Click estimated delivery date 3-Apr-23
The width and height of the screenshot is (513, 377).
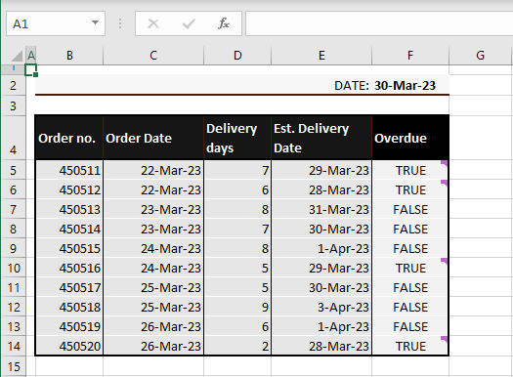tap(321, 307)
